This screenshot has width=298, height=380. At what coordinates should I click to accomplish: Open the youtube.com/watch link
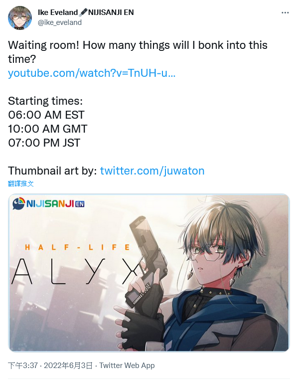click(92, 73)
